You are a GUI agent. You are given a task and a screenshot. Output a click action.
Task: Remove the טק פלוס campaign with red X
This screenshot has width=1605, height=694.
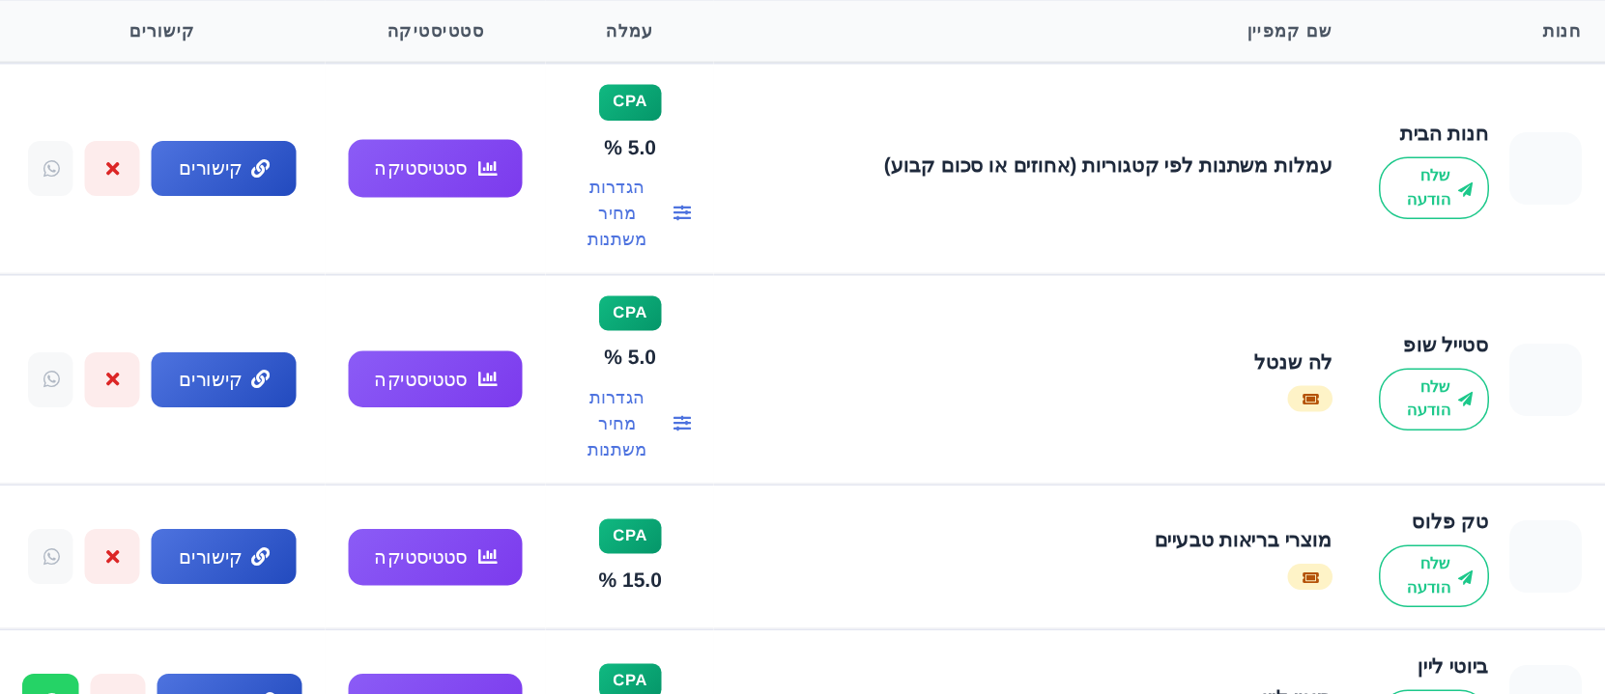tap(112, 557)
